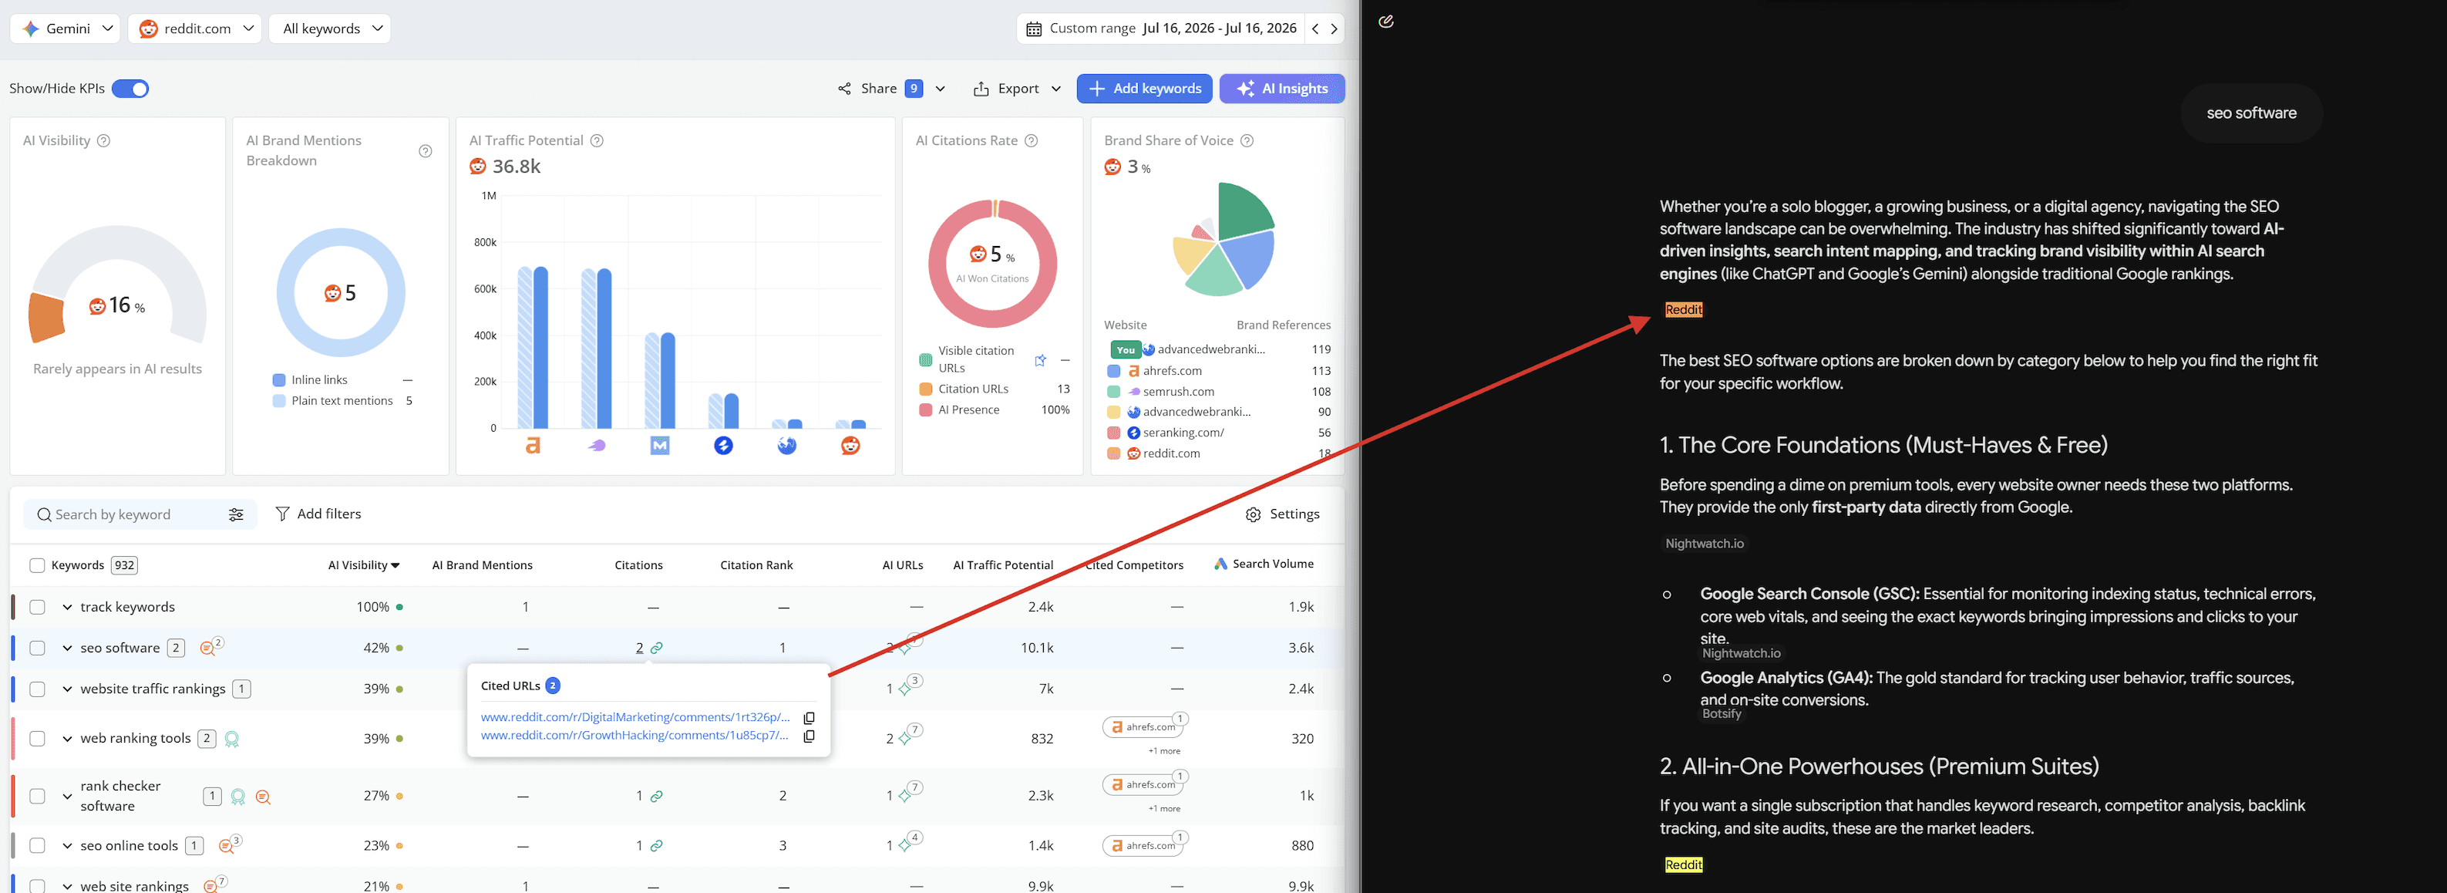
Task: Select the track keywords row checkbox
Action: point(37,607)
